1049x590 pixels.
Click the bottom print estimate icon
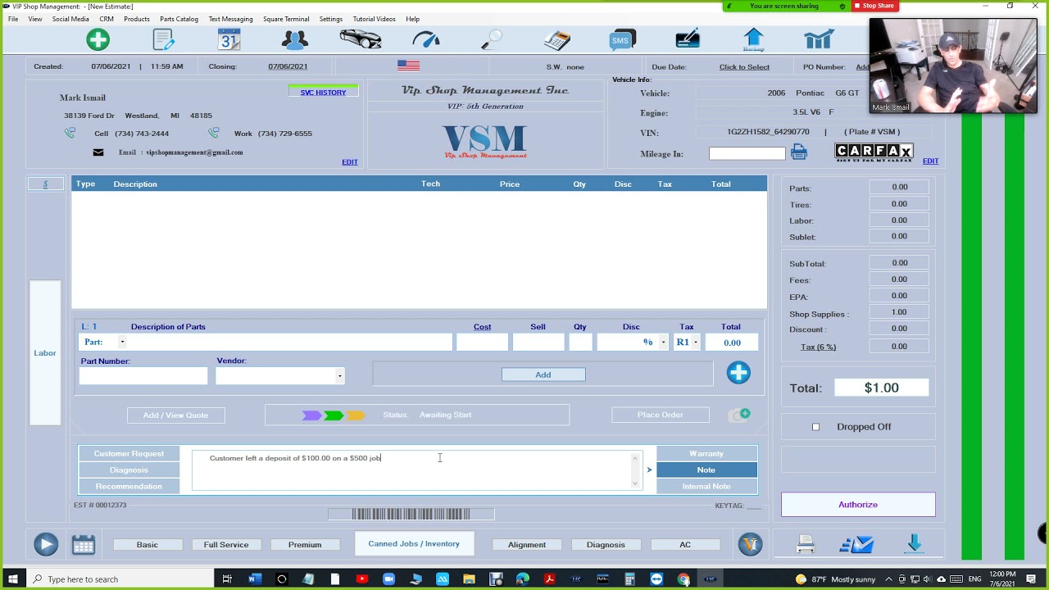[x=806, y=544]
